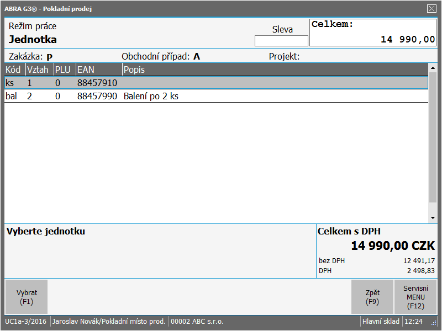Click EAN 88457990 in the second row
The width and height of the screenshot is (442, 331).
tap(97, 96)
